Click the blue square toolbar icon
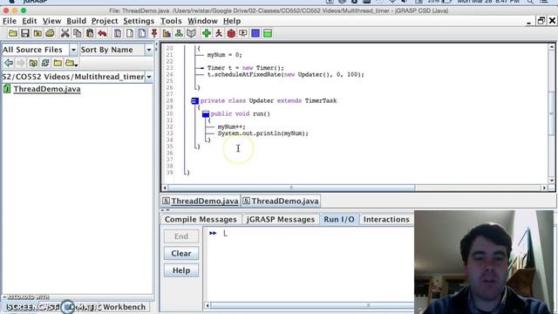This screenshot has height=314, width=558. 255,33
